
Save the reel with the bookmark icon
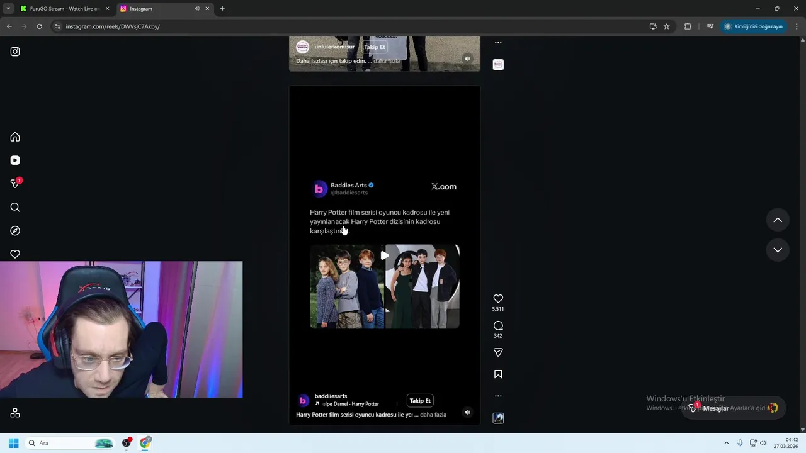[x=498, y=374]
